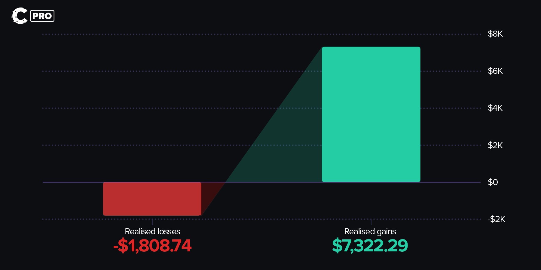The image size is (541, 270).
Task: Click the $0 axis label
Action: pos(493,182)
